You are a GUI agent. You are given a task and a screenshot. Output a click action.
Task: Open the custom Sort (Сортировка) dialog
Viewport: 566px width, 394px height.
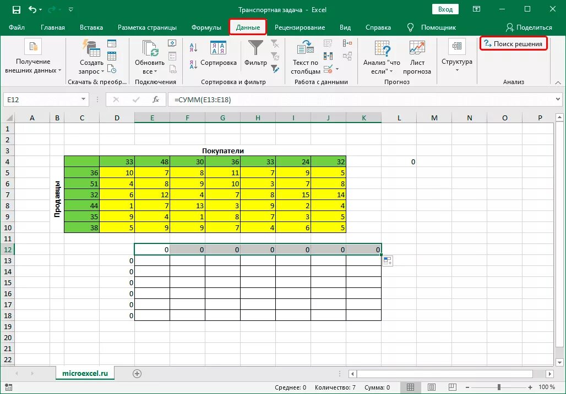(219, 53)
